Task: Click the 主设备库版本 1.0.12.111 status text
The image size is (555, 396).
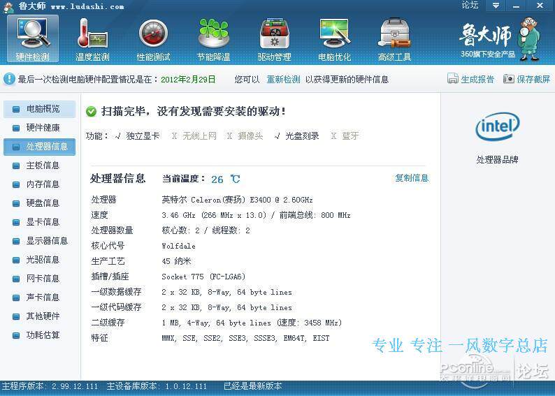Action: (157, 386)
